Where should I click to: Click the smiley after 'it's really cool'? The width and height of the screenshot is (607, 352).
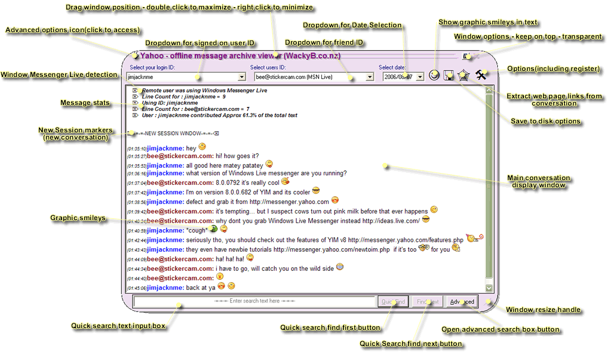pyautogui.click(x=286, y=181)
